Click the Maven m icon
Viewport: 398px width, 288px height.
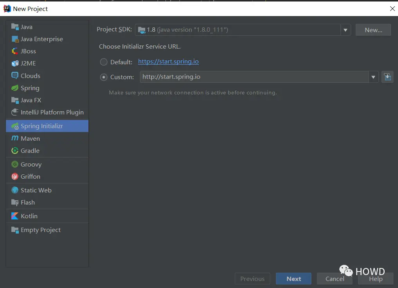(x=15, y=138)
